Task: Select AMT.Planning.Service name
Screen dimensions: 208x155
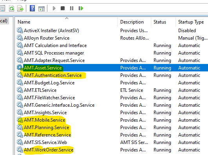Action: pyautogui.click(x=47, y=128)
